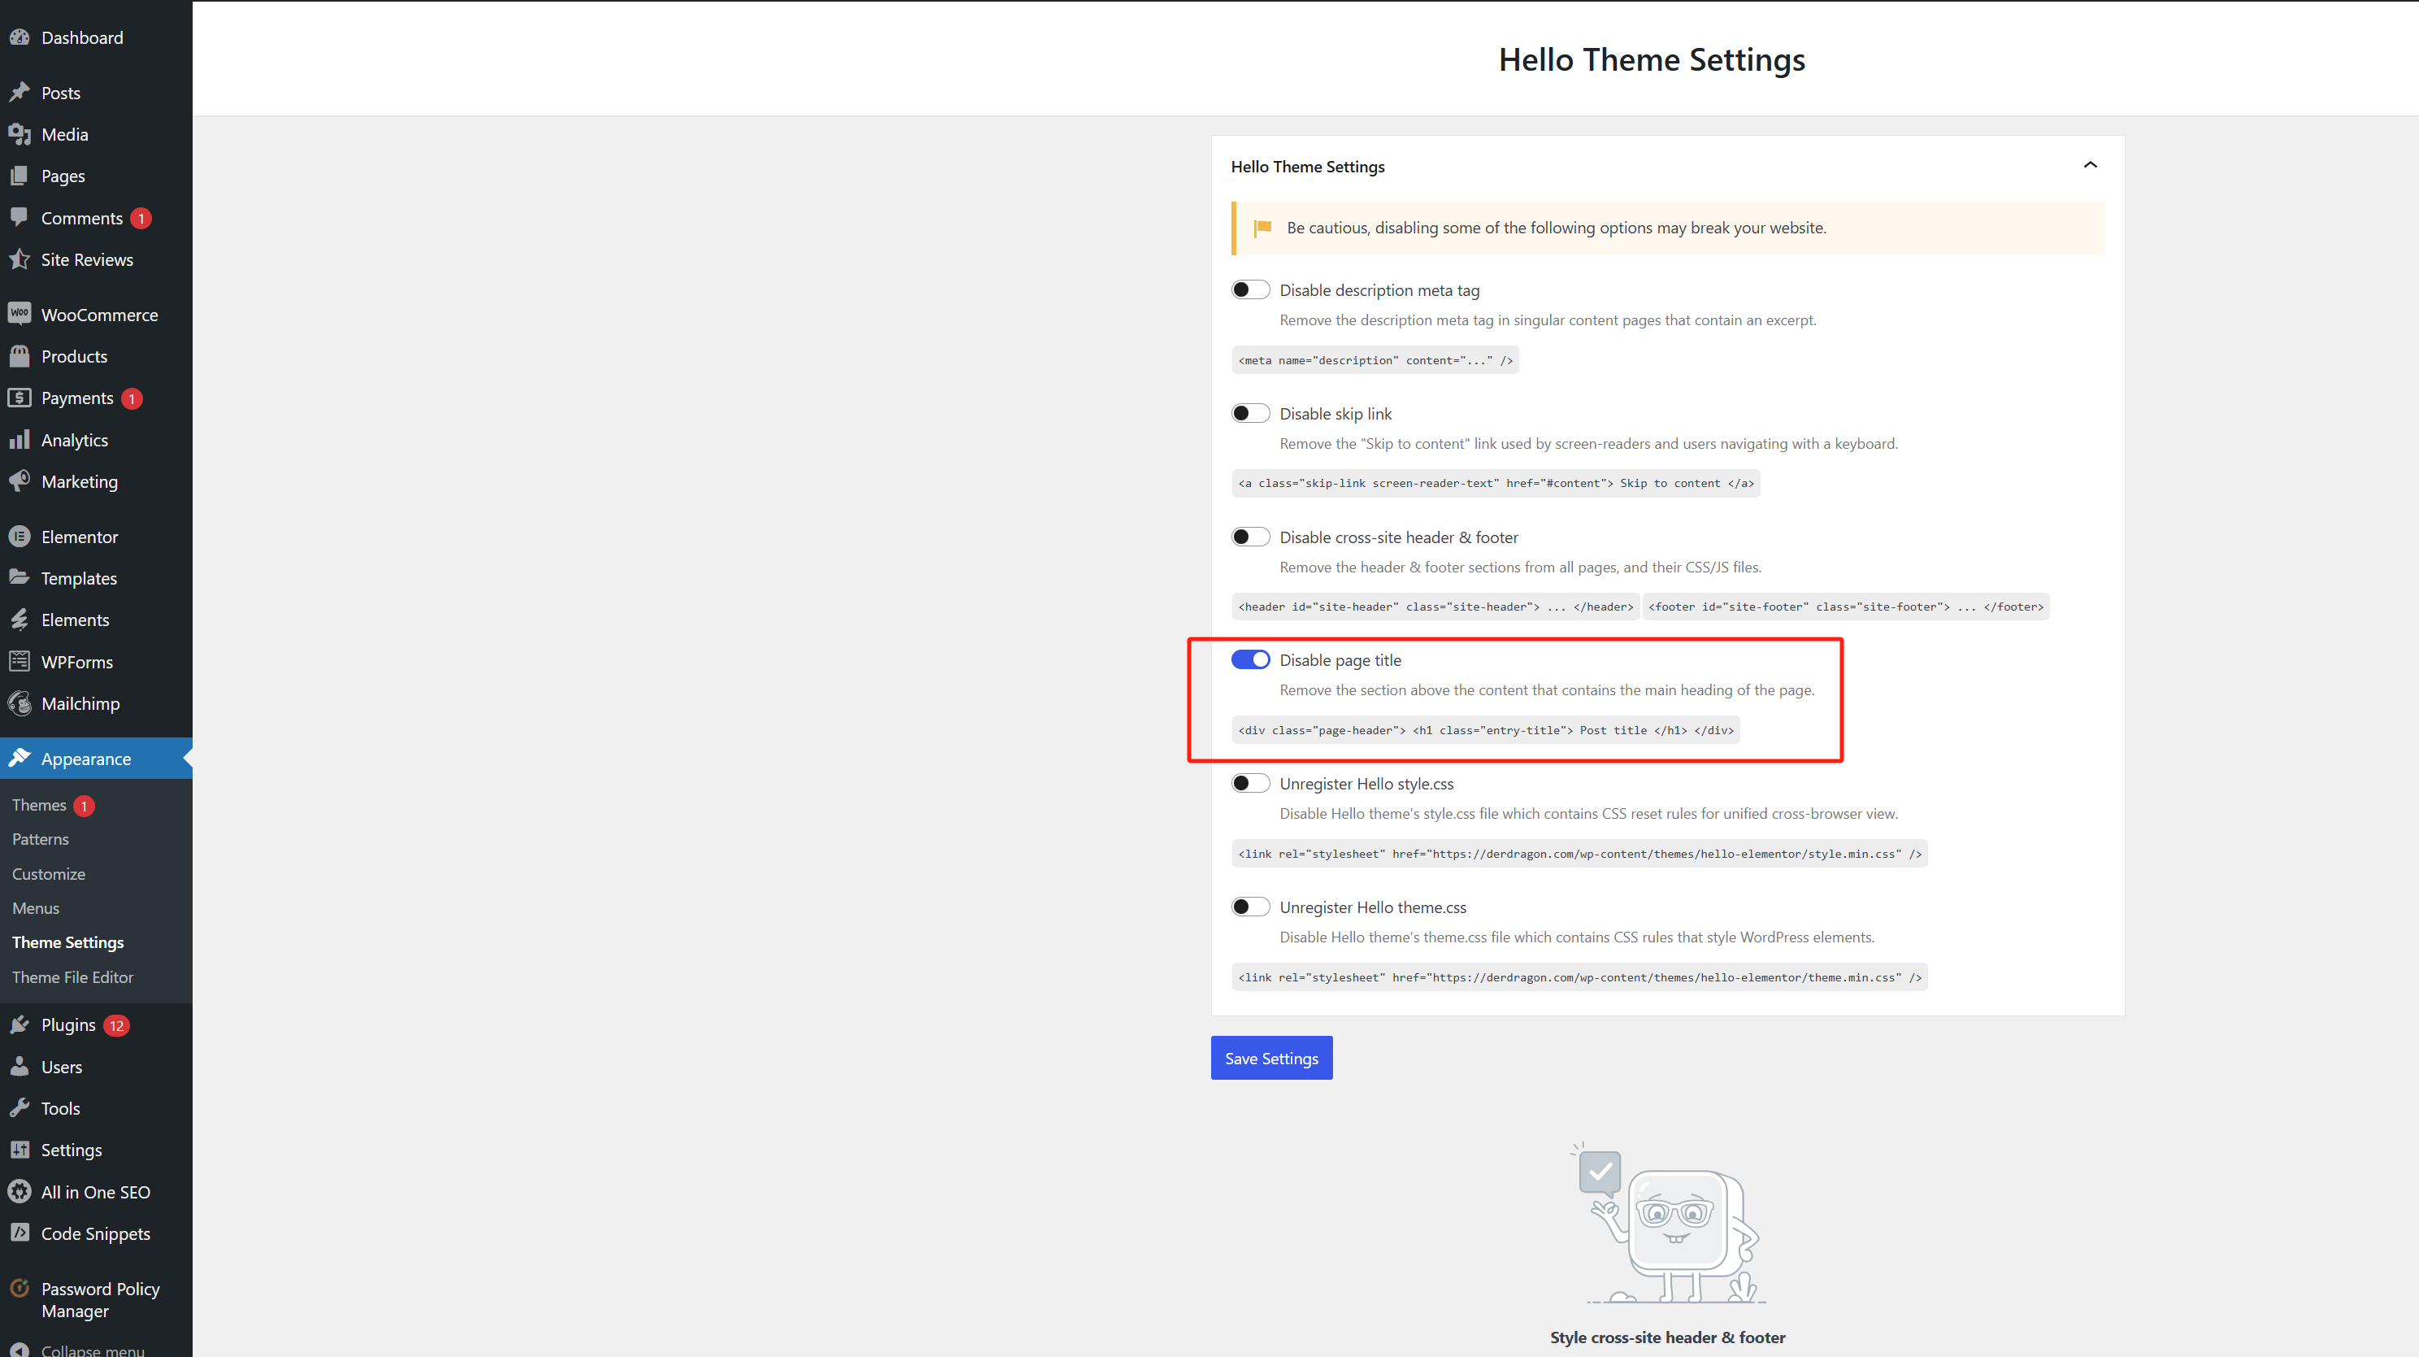Go to Customize under Appearance
Image resolution: width=2419 pixels, height=1357 pixels.
pyautogui.click(x=48, y=873)
